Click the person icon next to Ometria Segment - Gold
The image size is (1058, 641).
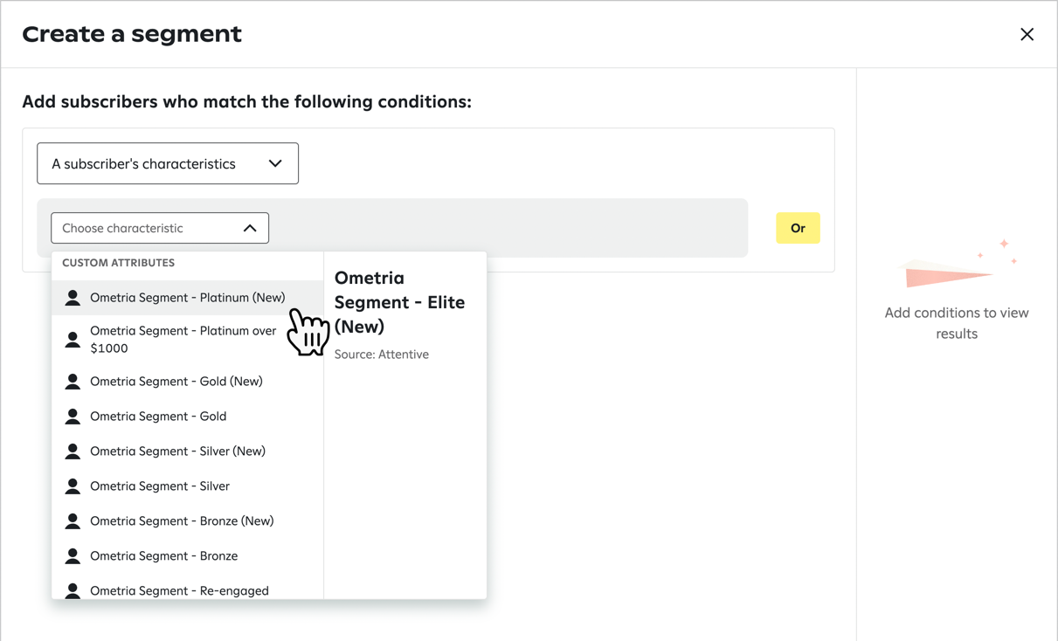[73, 416]
